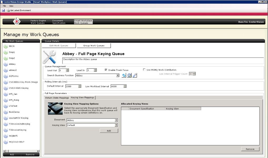Click the Get Latest Environment toolbar button
The image size is (268, 158).
(19, 11)
